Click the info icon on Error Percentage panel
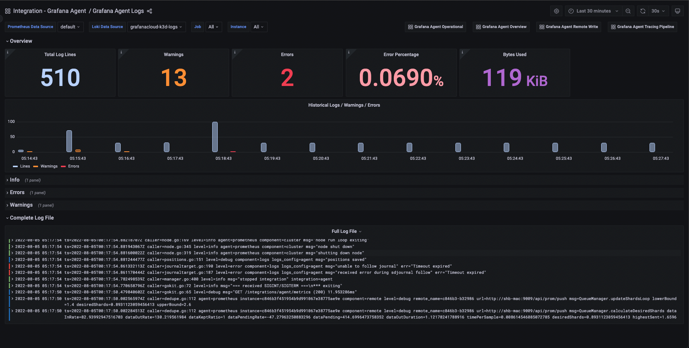689x348 pixels. point(348,52)
